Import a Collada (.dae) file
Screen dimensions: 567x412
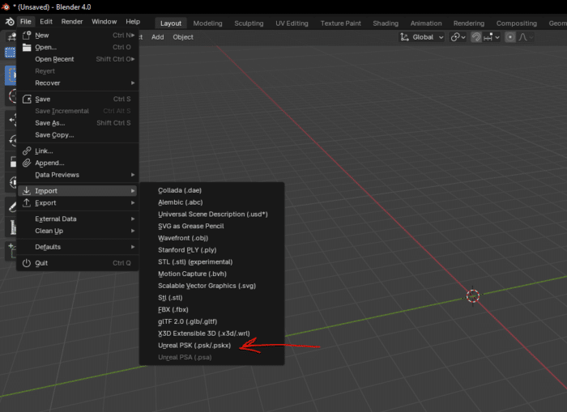coord(212,190)
